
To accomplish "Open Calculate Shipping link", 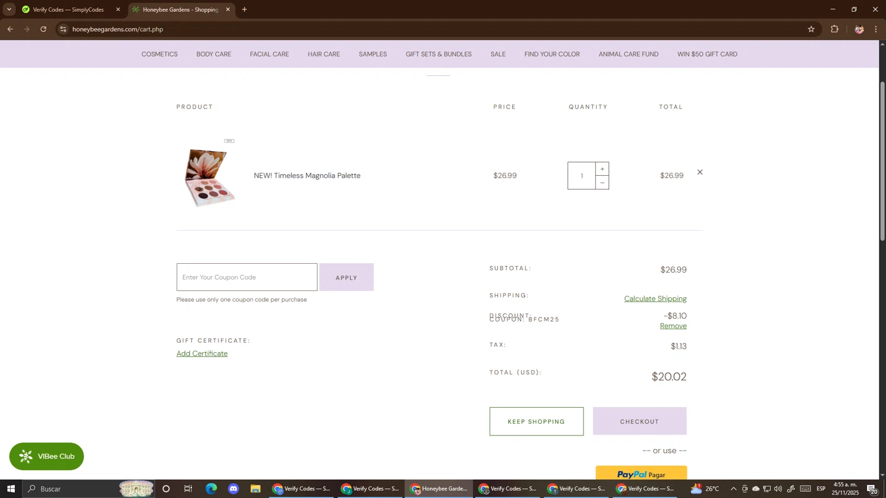I will click(x=655, y=299).
